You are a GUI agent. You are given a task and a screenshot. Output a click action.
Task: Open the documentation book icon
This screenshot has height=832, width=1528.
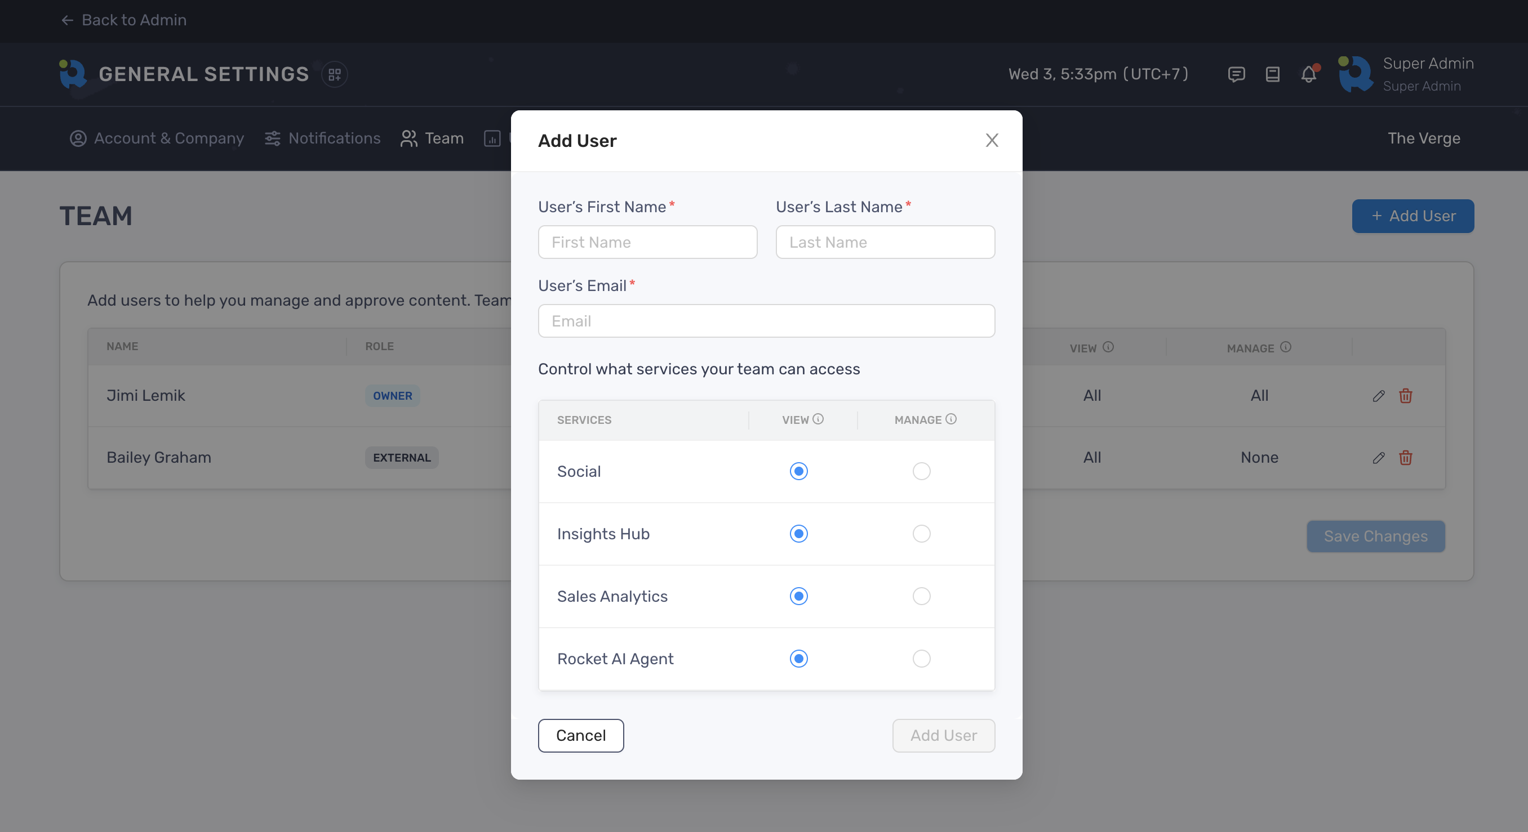click(1272, 74)
